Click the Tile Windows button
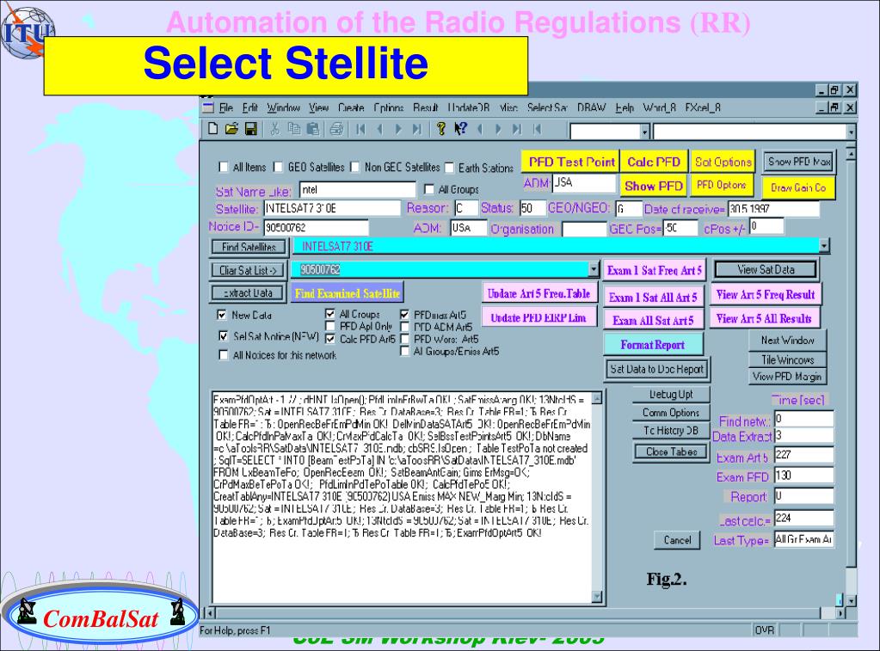The image size is (880, 651). [787, 359]
